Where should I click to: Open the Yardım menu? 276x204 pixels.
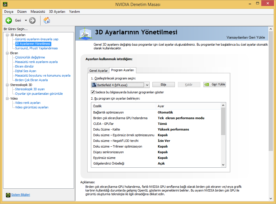click(74, 12)
